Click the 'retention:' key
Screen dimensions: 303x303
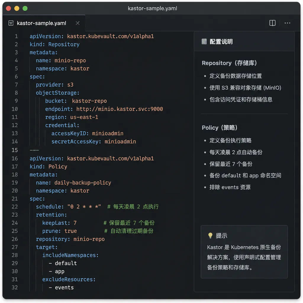(51, 215)
